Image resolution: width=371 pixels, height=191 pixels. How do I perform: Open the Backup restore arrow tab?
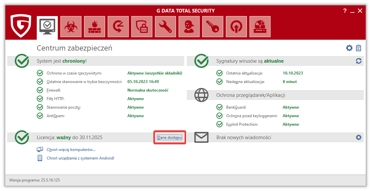point(118,27)
